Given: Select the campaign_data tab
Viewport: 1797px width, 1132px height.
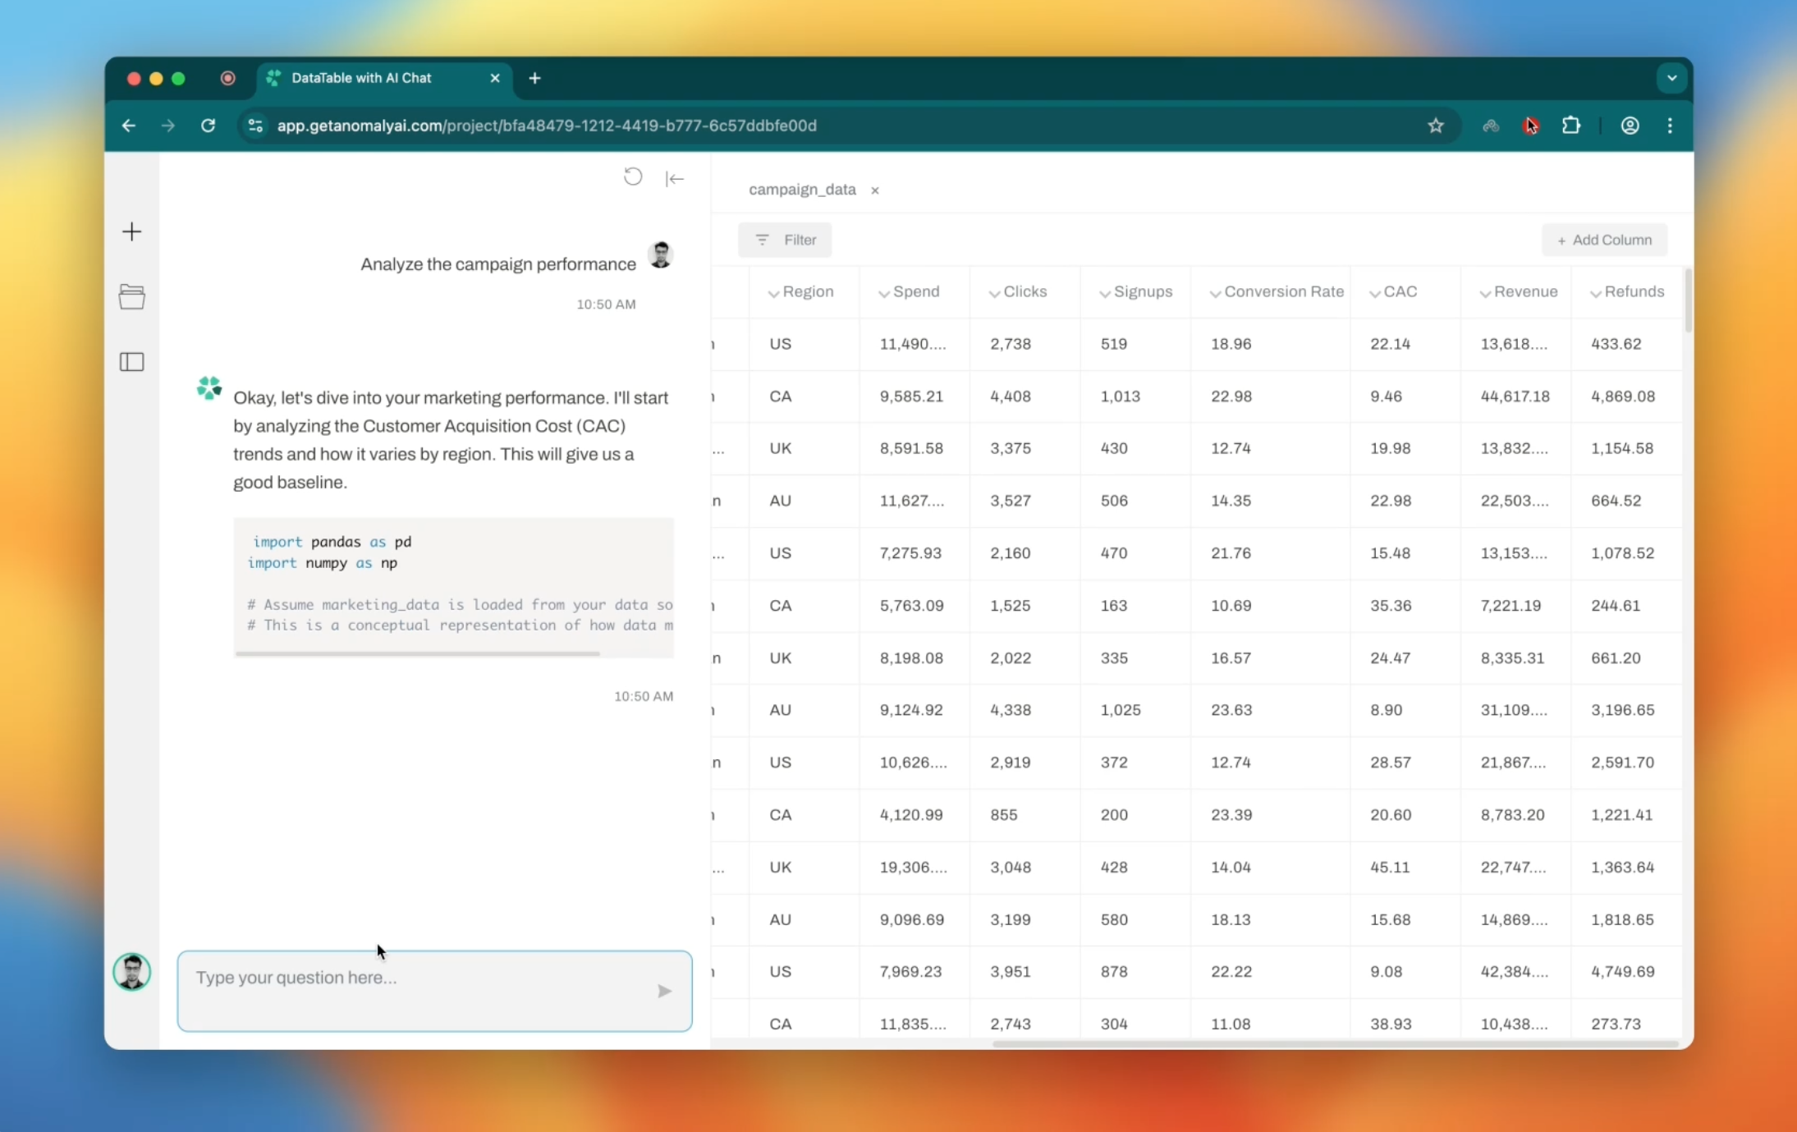Looking at the screenshot, I should 801,190.
